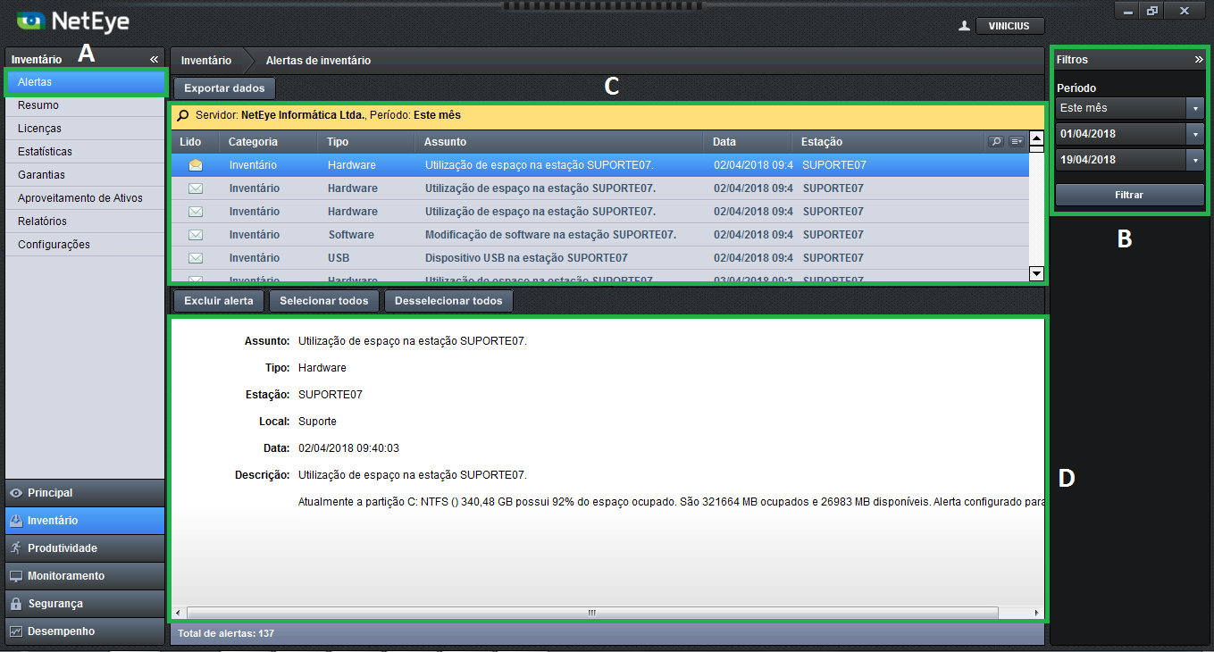Click the alert list scroll down arrow
Screen dimensions: 1214x652
coord(1036,273)
